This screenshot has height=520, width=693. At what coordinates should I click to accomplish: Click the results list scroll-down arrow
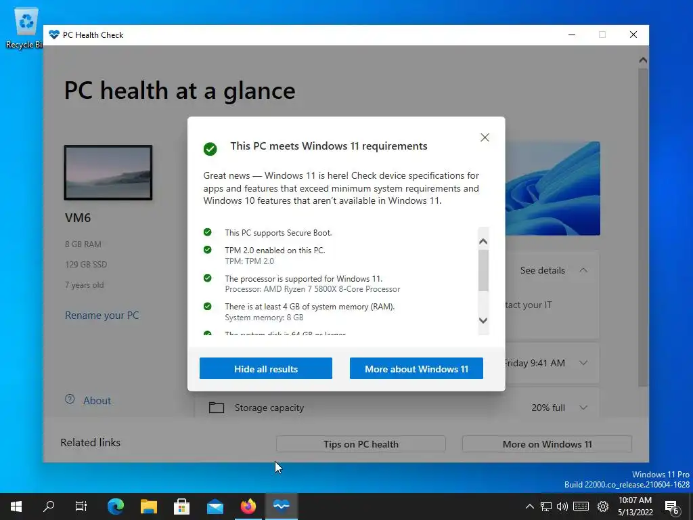pyautogui.click(x=483, y=320)
